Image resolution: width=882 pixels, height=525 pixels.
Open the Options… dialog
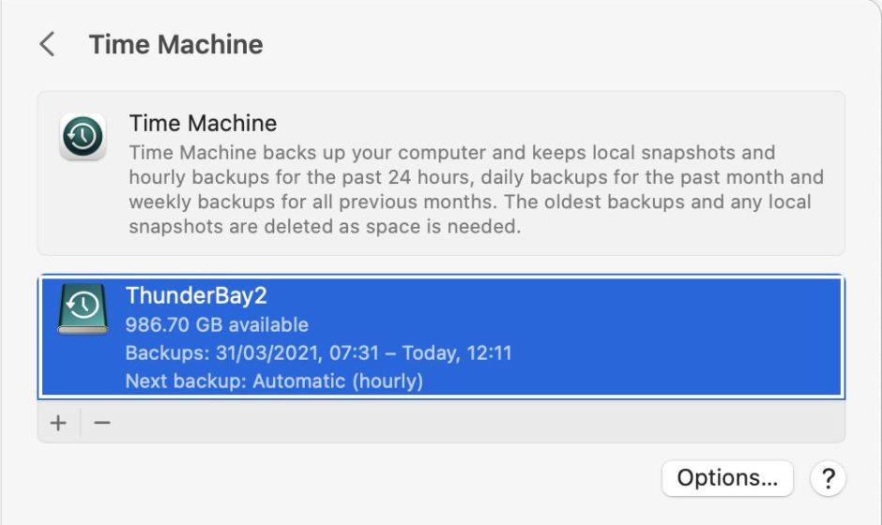click(x=727, y=478)
